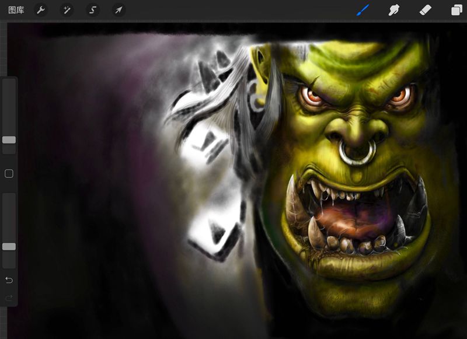Tap the orc's left glowing eye on canvas

pos(314,97)
